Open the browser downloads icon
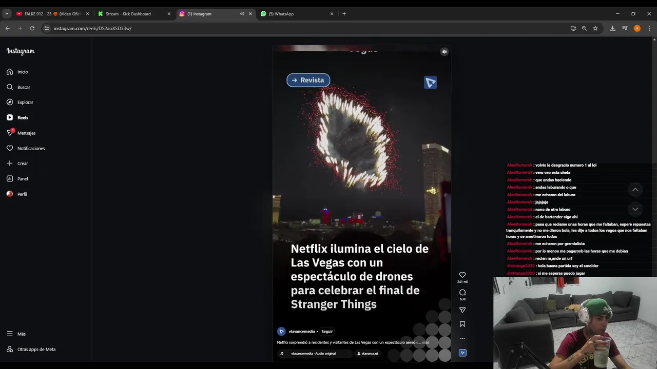 click(x=612, y=28)
